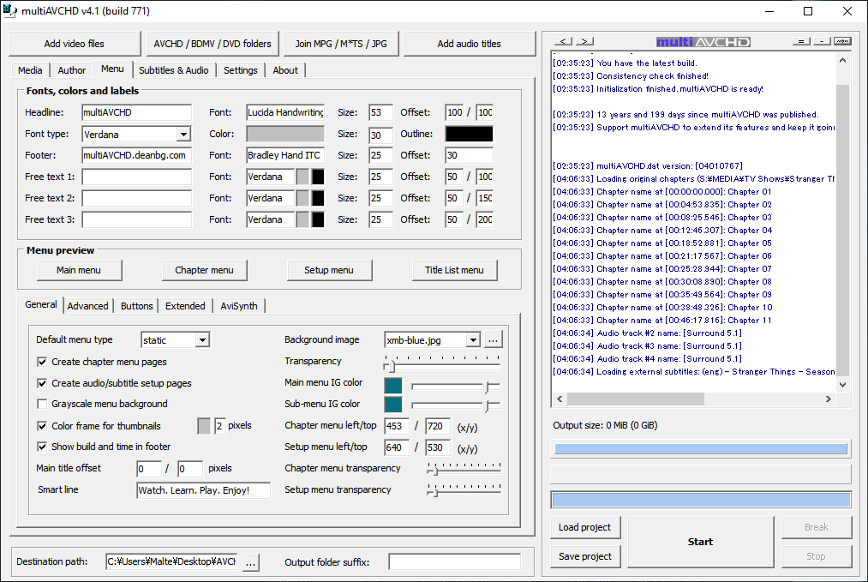The width and height of the screenshot is (868, 582).
Task: Click the left arrow button above the log
Action: coord(564,41)
